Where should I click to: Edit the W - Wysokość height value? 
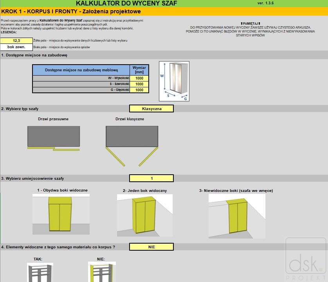139,78
